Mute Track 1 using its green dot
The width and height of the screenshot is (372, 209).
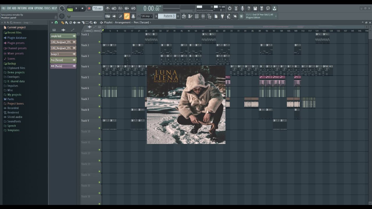[99, 42]
